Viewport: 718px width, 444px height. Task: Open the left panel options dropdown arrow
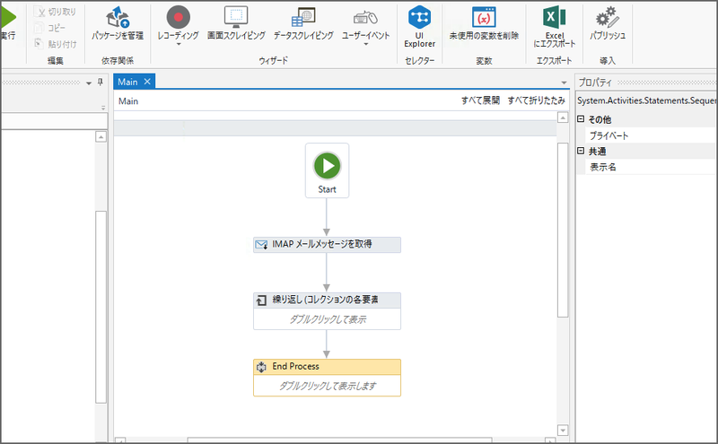89,83
